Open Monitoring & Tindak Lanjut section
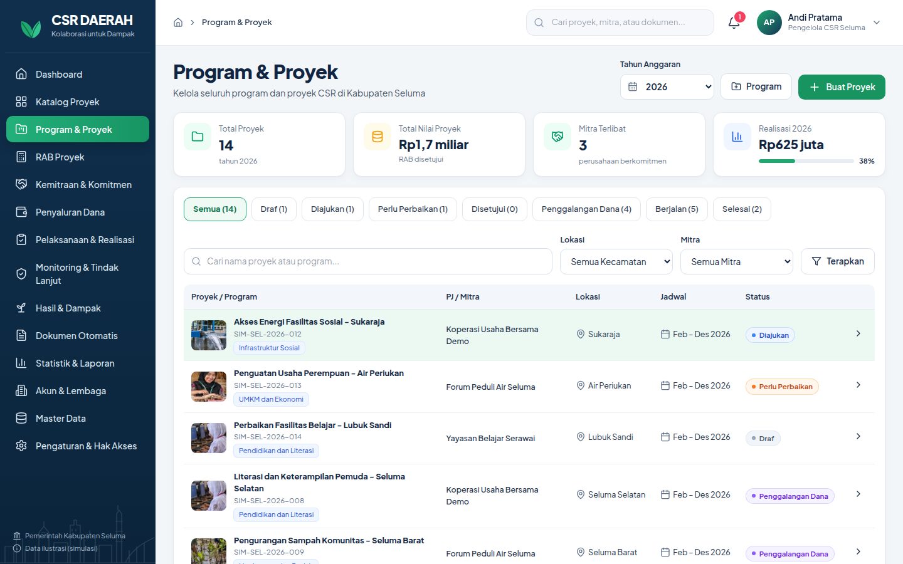The width and height of the screenshot is (903, 564). (x=78, y=274)
